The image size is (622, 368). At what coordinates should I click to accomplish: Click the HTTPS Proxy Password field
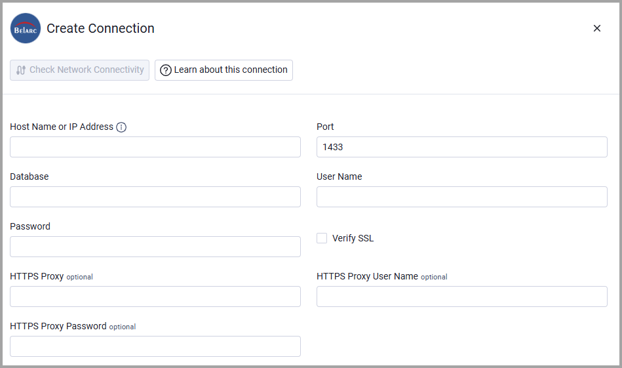coord(155,346)
